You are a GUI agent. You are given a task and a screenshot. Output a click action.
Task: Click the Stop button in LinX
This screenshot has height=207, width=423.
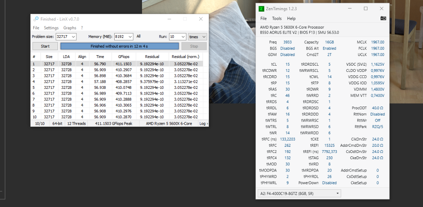[x=194, y=46]
